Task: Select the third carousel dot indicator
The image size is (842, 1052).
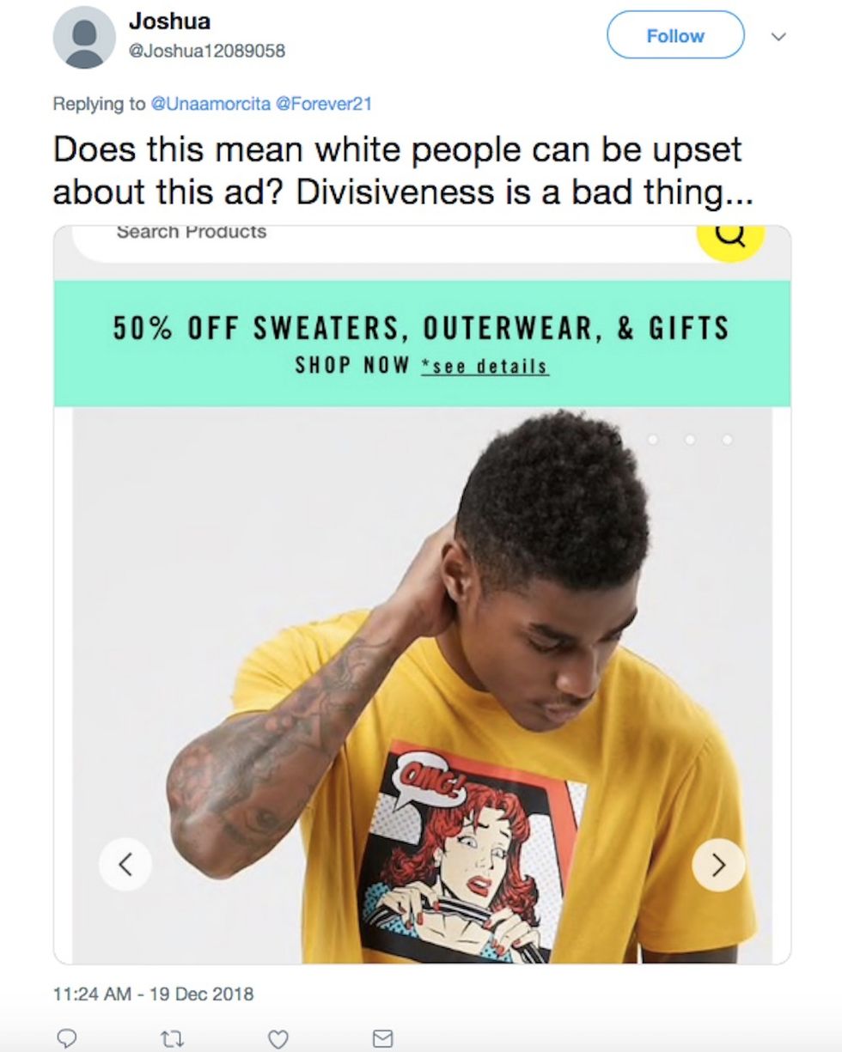Action: pyautogui.click(x=690, y=440)
